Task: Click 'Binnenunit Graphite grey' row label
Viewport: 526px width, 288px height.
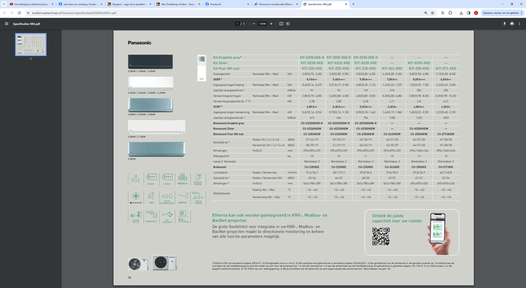Action: point(228,123)
